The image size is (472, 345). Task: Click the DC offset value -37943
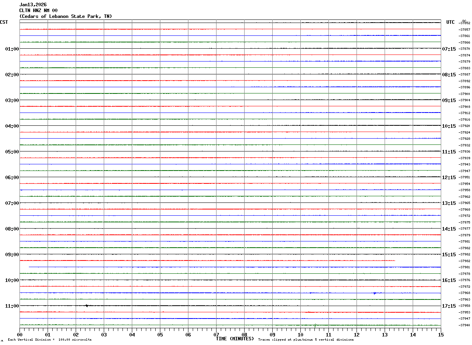point(464,164)
